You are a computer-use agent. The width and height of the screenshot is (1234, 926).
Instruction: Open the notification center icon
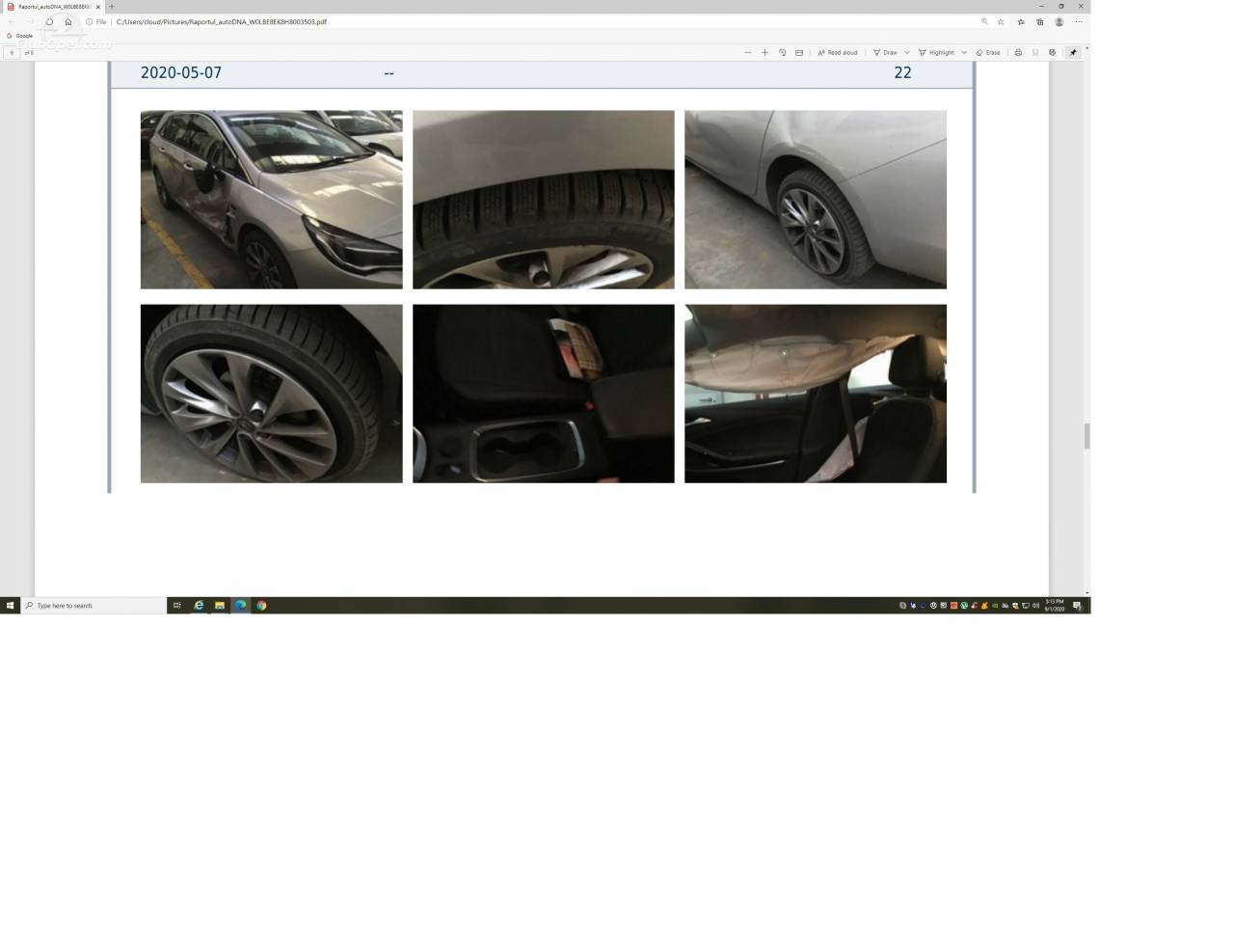(x=1078, y=606)
